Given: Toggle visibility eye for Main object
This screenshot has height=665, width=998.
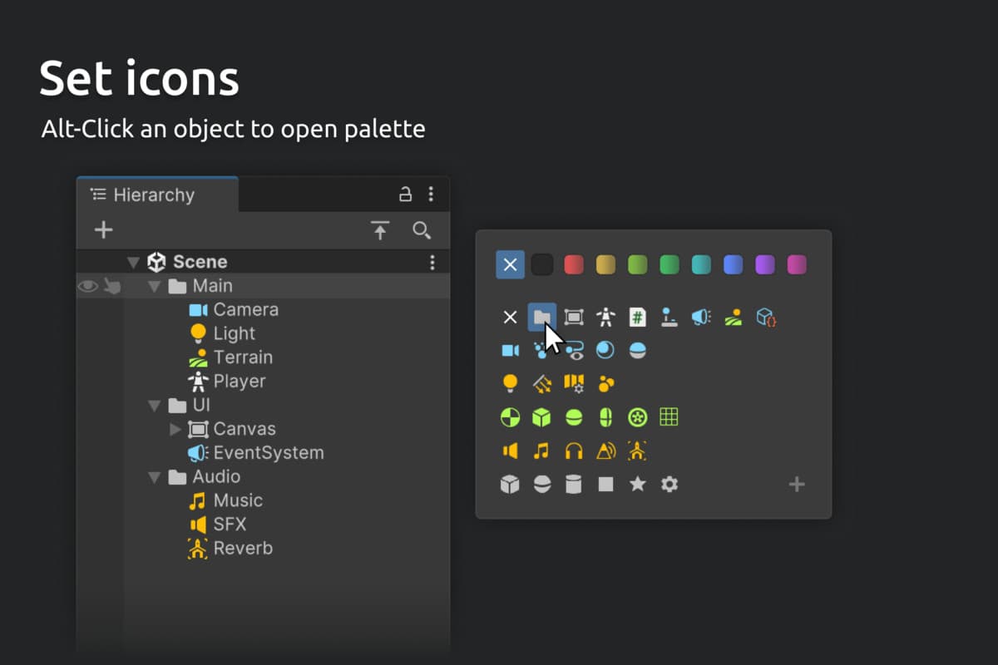Looking at the screenshot, I should 87,286.
